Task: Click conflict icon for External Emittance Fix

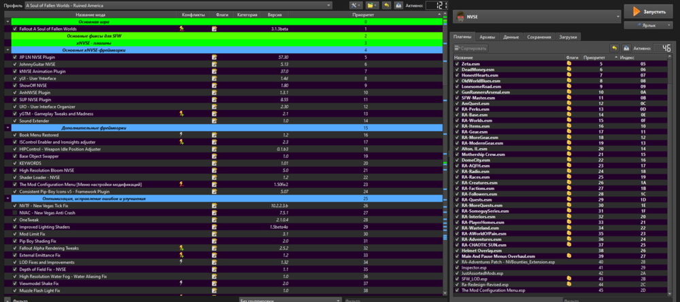Action: (182, 255)
